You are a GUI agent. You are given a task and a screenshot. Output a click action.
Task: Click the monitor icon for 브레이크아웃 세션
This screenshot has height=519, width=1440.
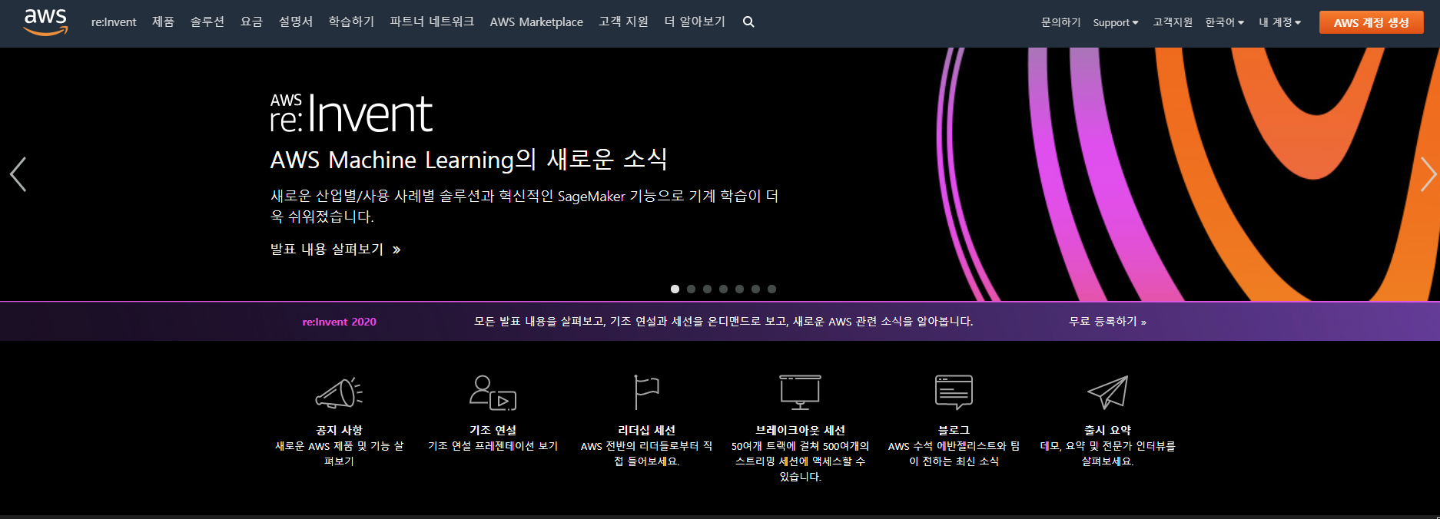[800, 392]
